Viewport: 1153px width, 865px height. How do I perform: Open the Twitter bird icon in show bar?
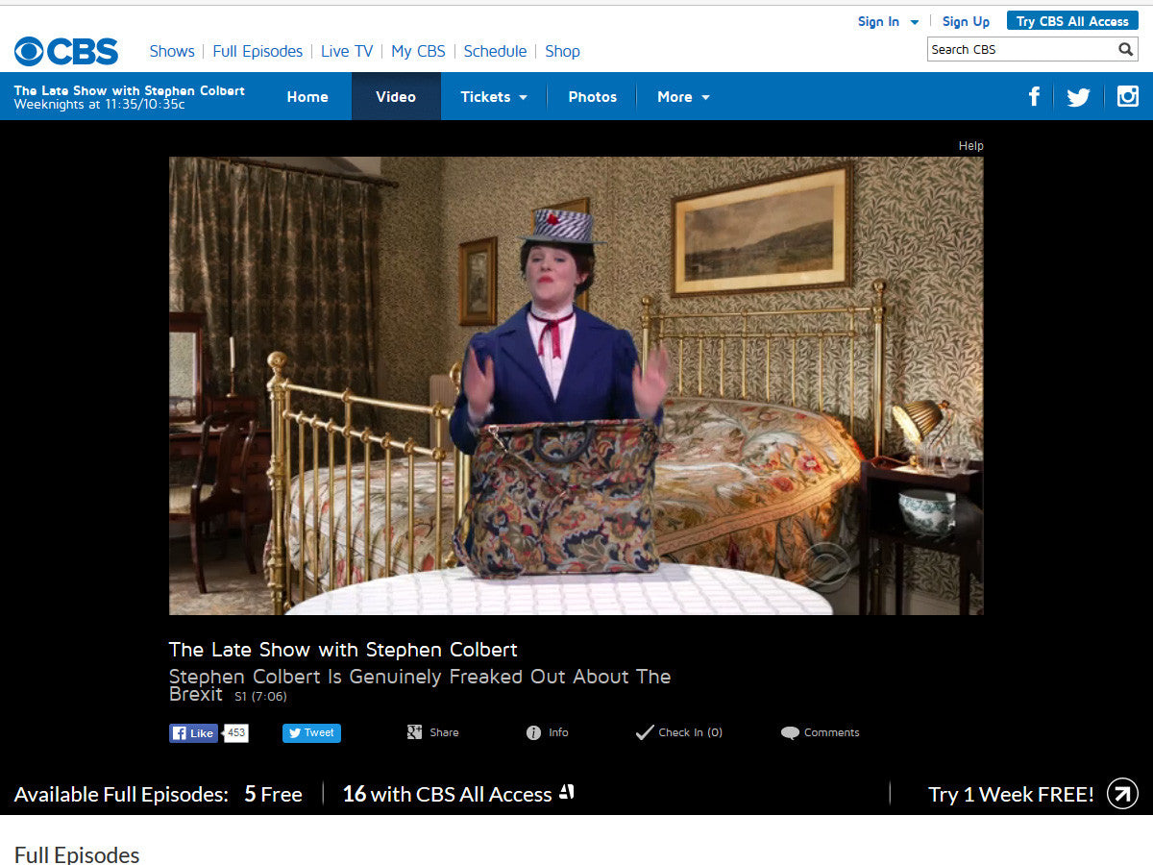pyautogui.click(x=1078, y=96)
